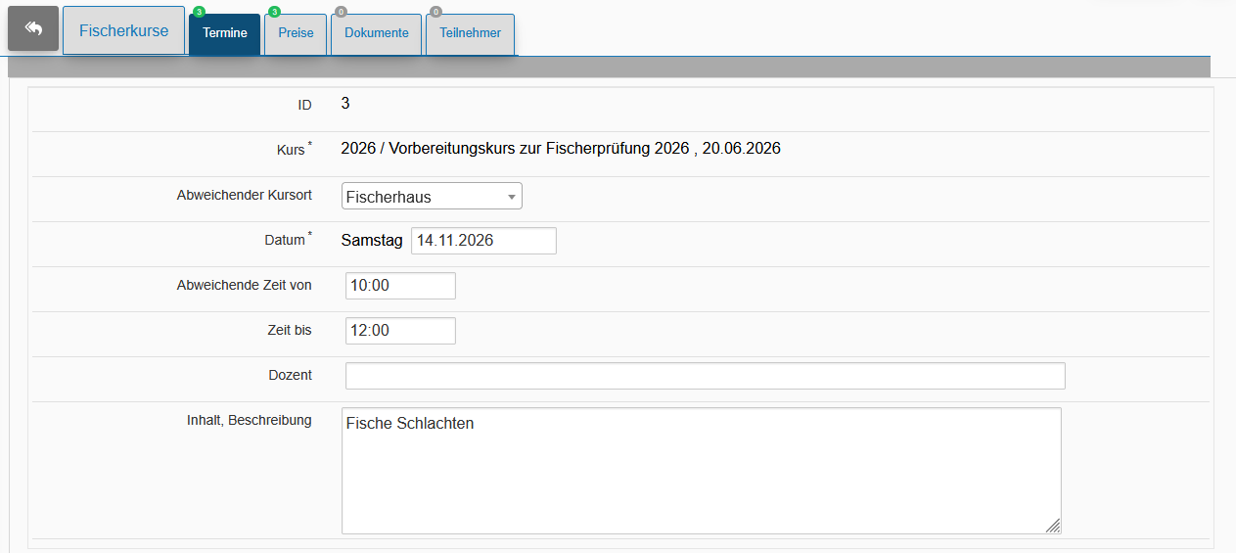Click the green badge on Preise tab
This screenshot has height=553, width=1236.
[274, 12]
